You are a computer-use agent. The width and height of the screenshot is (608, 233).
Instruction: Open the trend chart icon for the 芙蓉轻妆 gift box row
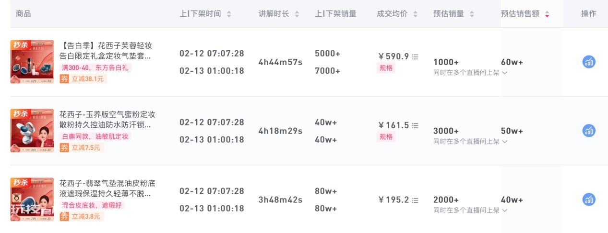[589, 62]
